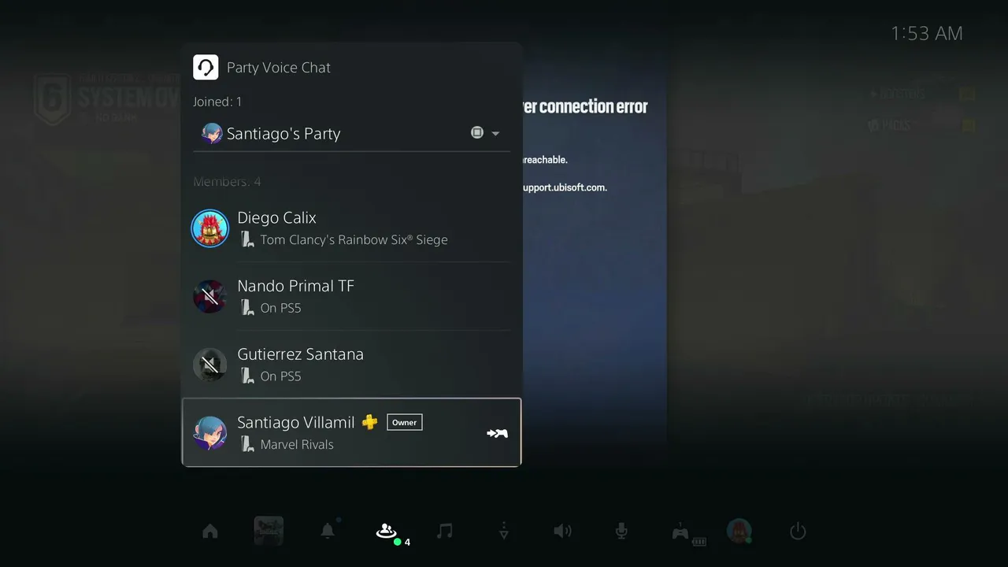Click the Members: 4 label

pos(227,182)
